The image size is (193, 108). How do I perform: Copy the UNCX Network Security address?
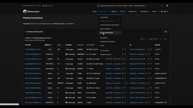pos(149,59)
